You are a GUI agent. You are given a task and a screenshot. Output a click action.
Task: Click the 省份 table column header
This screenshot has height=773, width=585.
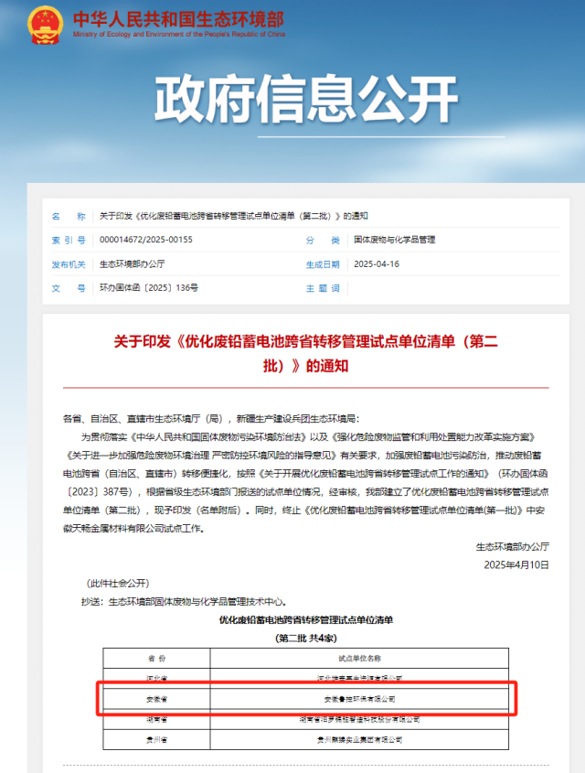click(x=156, y=659)
